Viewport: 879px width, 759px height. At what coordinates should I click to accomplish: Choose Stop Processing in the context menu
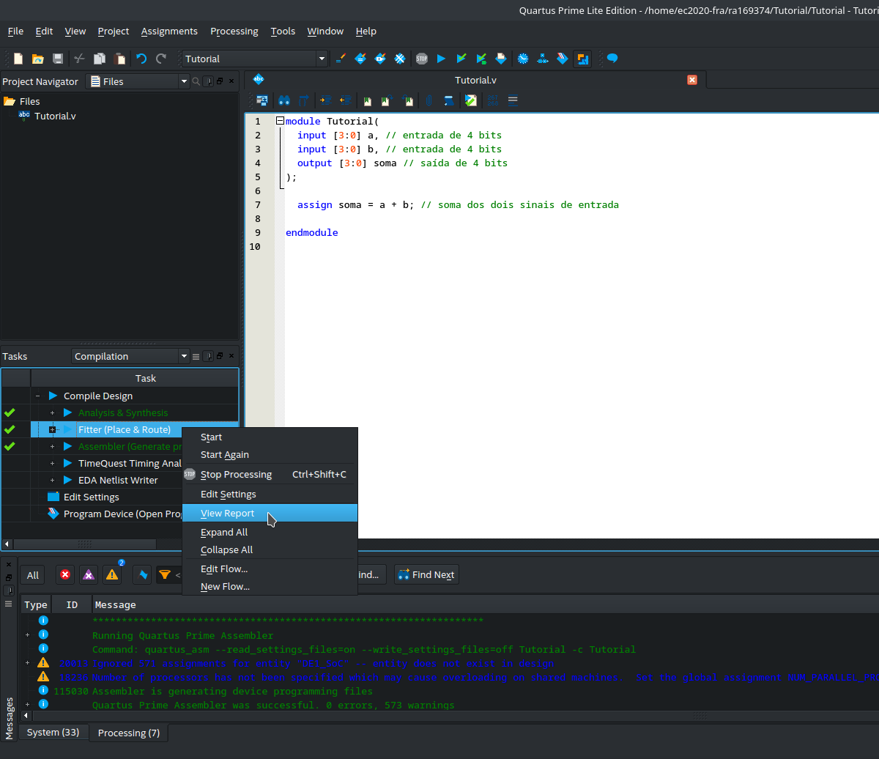coord(270,475)
